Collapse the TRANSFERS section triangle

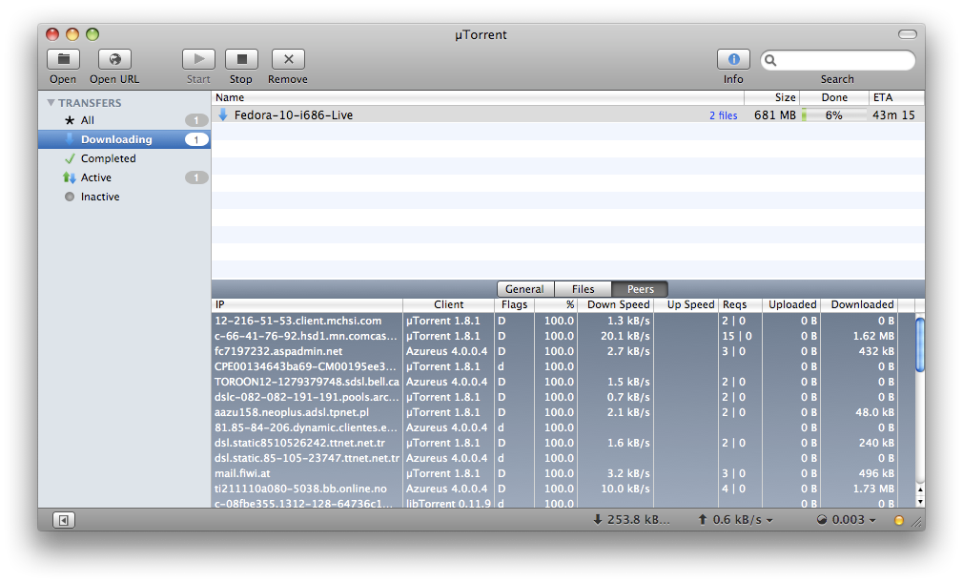tap(51, 103)
